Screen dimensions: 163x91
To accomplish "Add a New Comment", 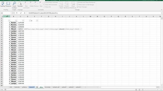I will tap(26, 5).
